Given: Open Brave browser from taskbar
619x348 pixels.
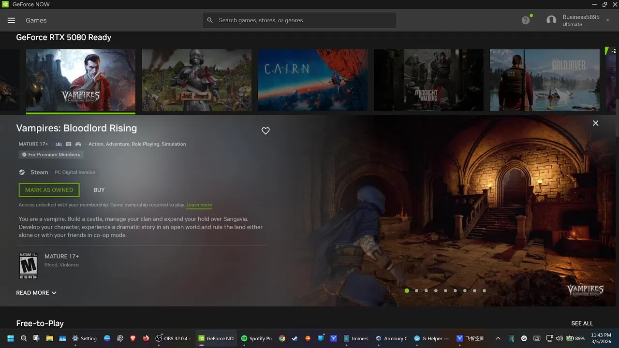Looking at the screenshot, I should tap(133, 338).
